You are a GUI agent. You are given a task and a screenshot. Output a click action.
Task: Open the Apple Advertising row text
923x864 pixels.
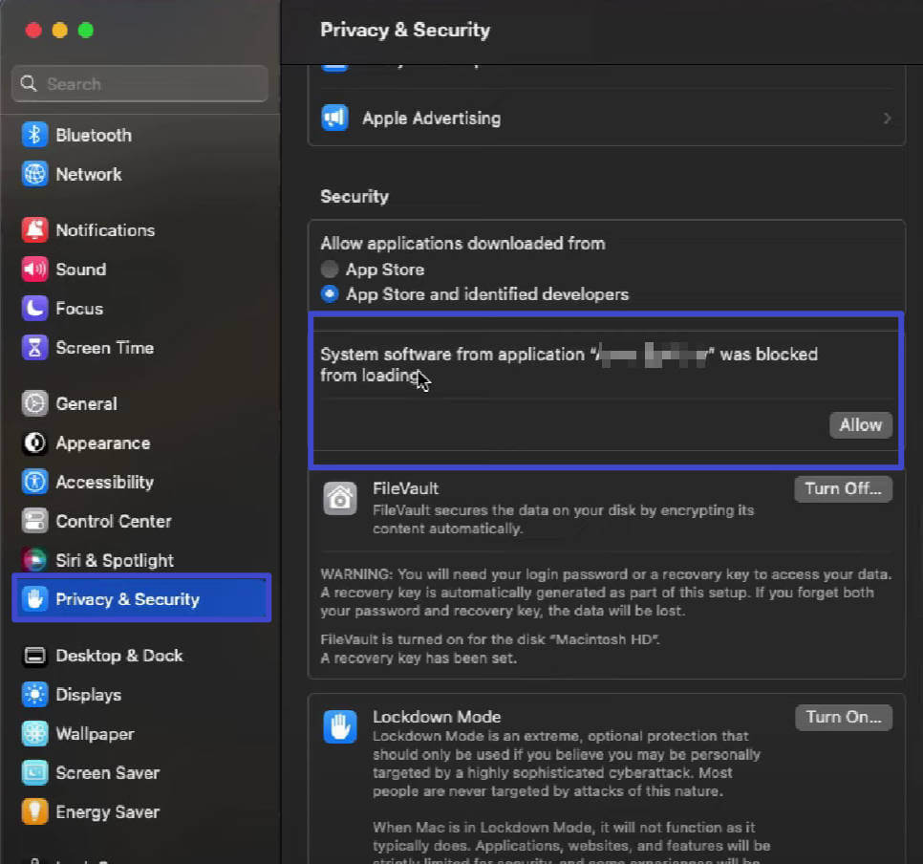coord(432,119)
